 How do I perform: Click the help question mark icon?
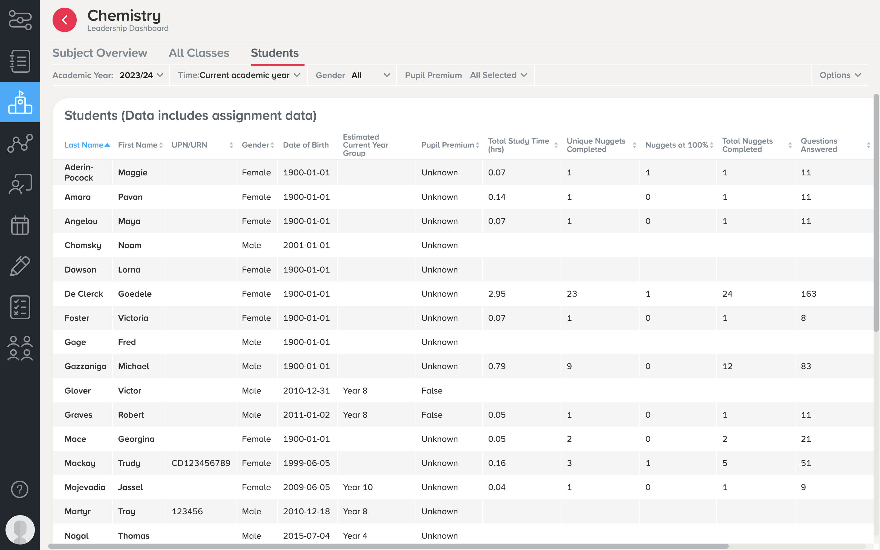20,489
